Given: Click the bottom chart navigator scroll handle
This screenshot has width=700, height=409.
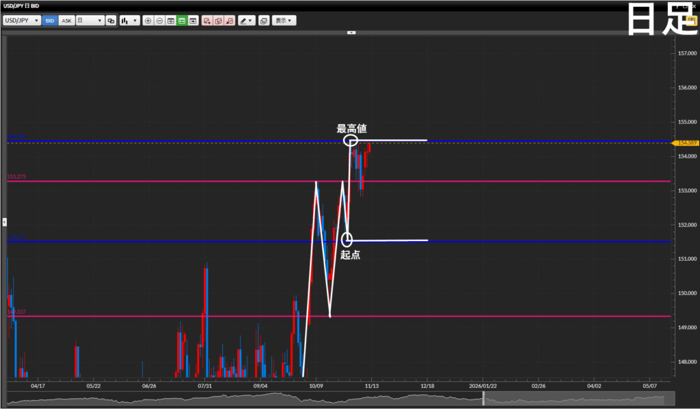Looking at the screenshot, I should tap(484, 399).
